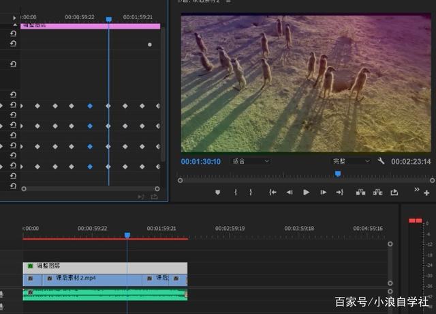
Task: Click the Mark Out bracket button
Action: point(251,192)
